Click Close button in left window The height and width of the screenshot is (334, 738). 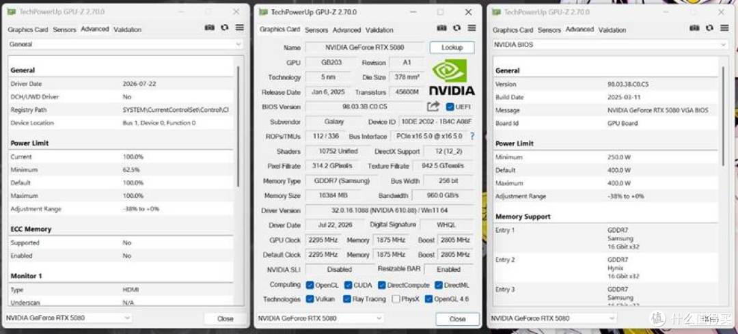[x=225, y=318]
